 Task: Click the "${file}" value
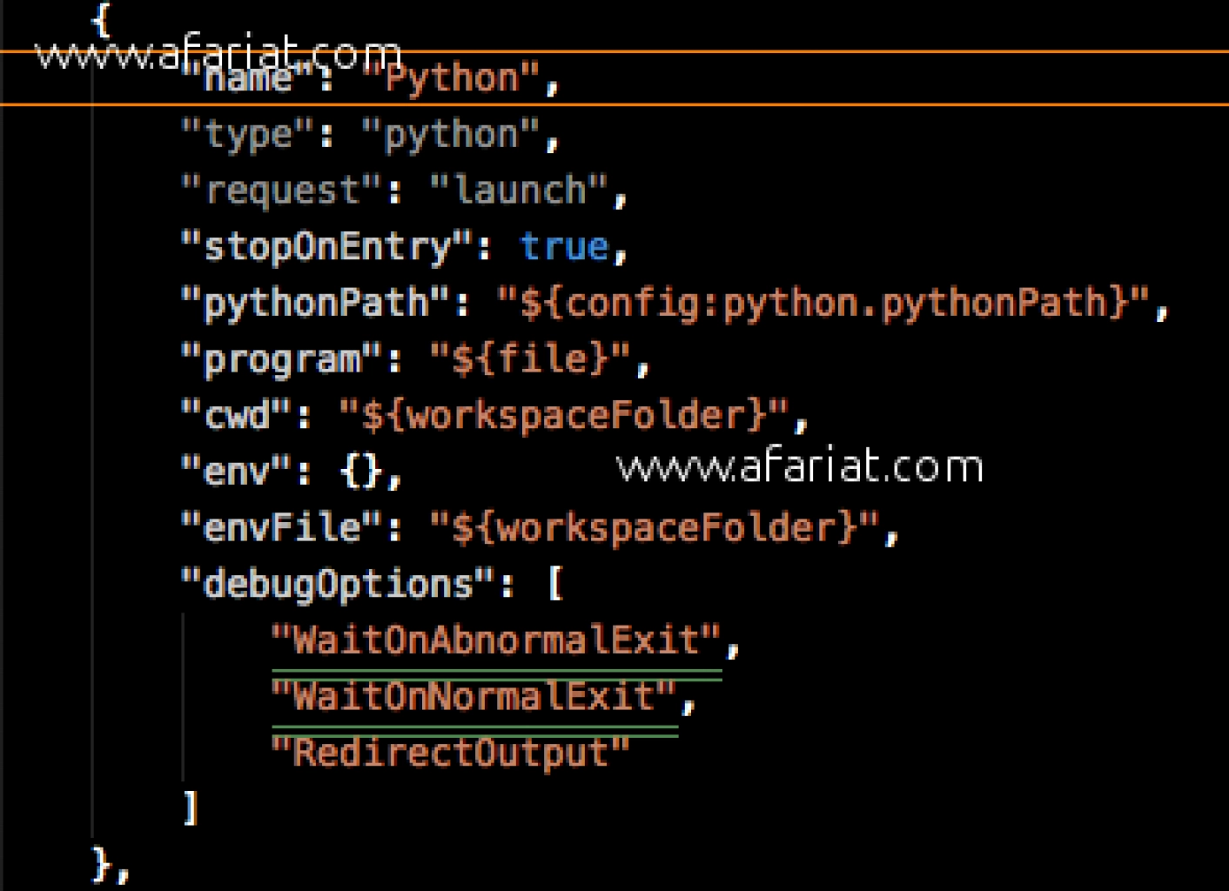tap(529, 360)
